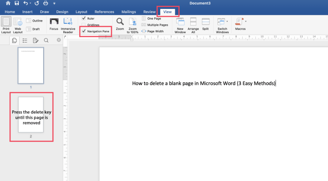
Task: Expand the Switch Windows dropdown arrow
Action: click(227, 22)
